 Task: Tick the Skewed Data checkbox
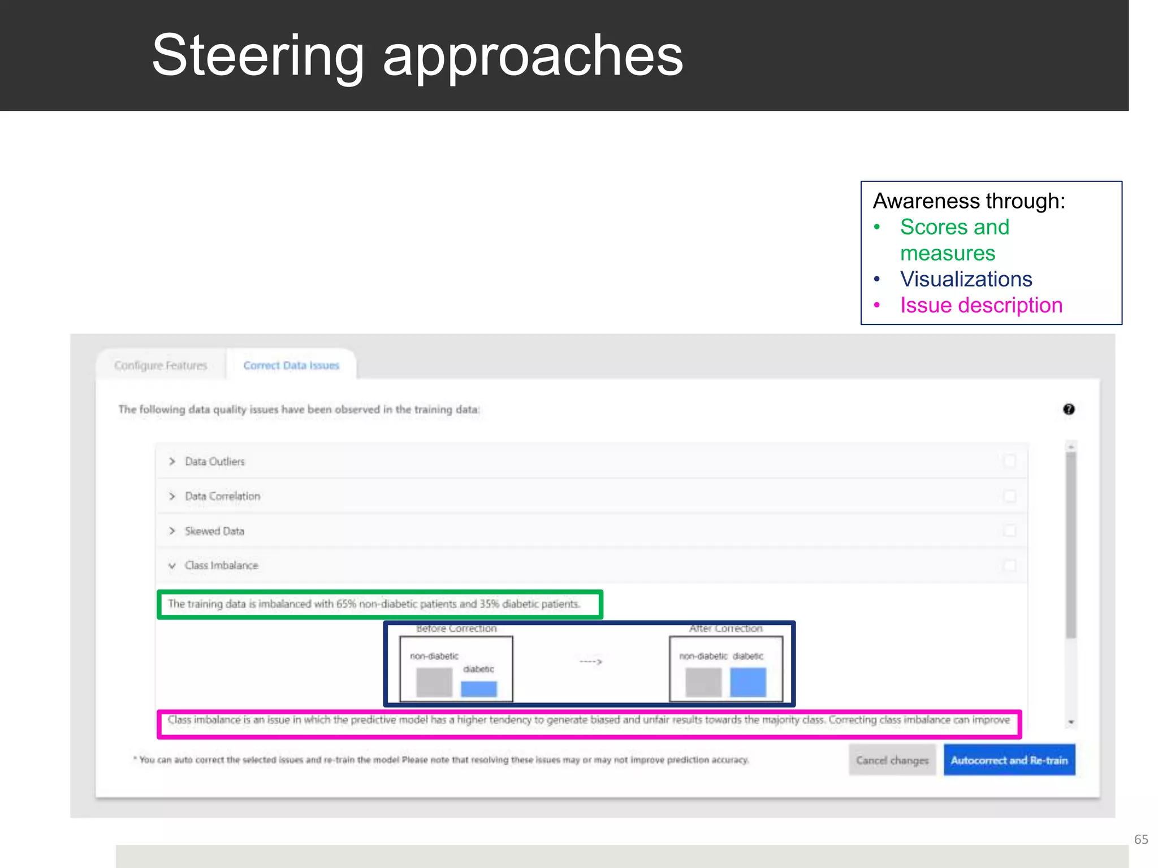click(1009, 531)
